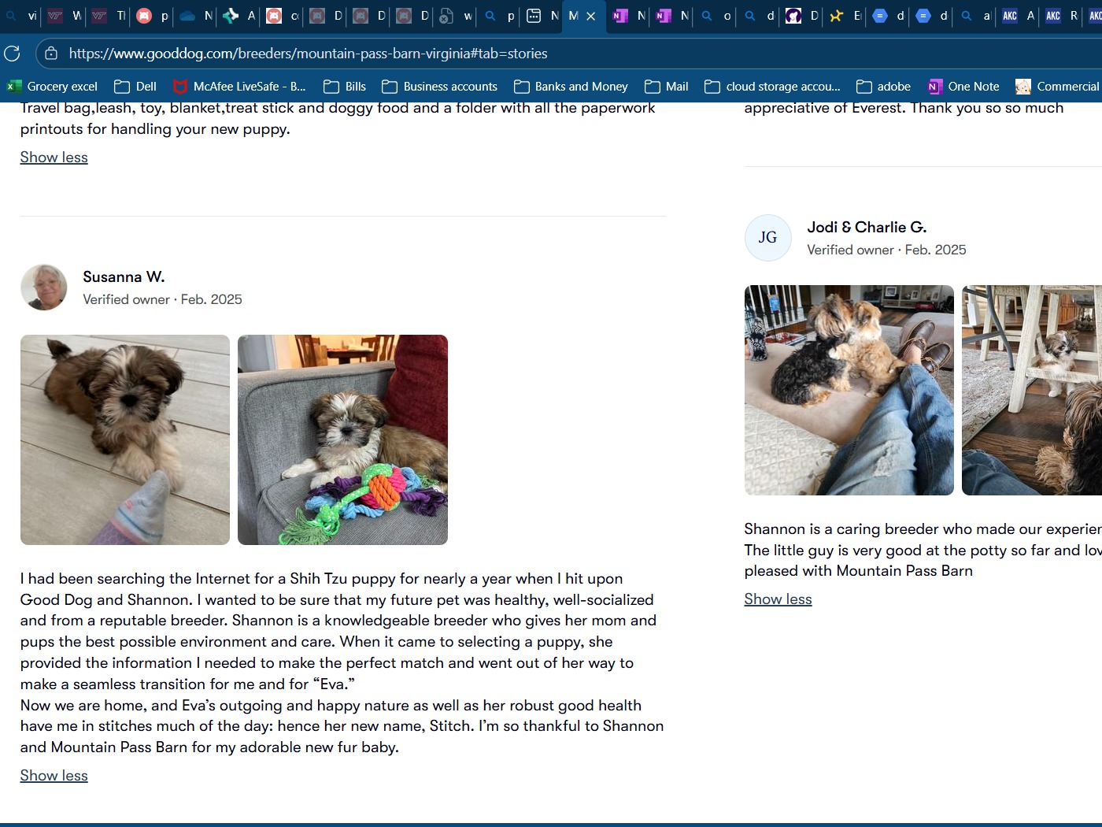Viewport: 1102px width, 827px height.
Task: Open the Commercial bookmark
Action: [1057, 87]
